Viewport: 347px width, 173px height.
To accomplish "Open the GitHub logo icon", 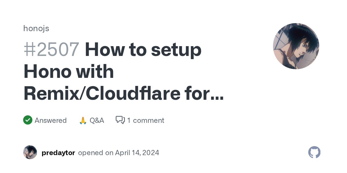I will (314, 152).
